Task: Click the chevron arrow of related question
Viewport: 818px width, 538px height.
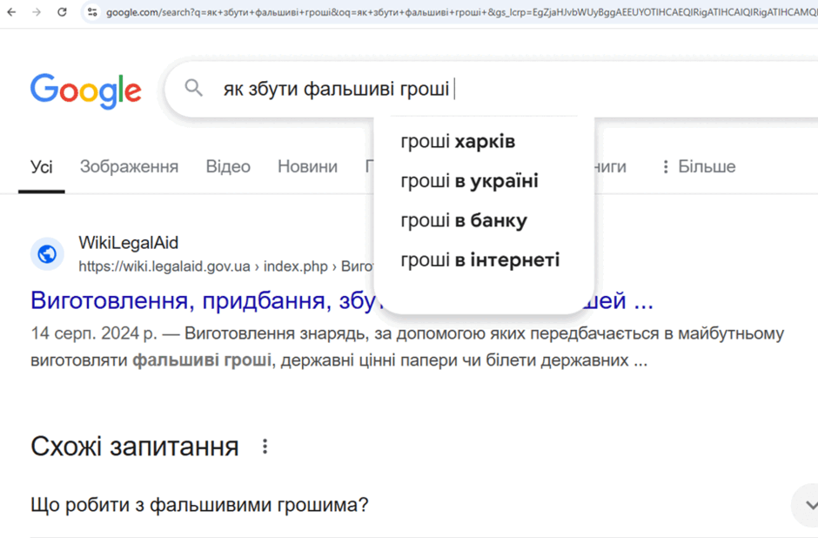Action: point(810,505)
